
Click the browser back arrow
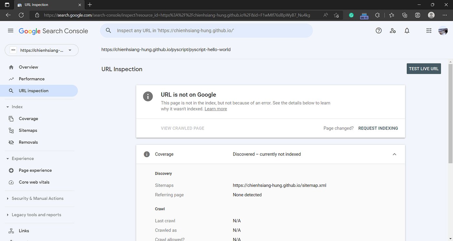8,15
